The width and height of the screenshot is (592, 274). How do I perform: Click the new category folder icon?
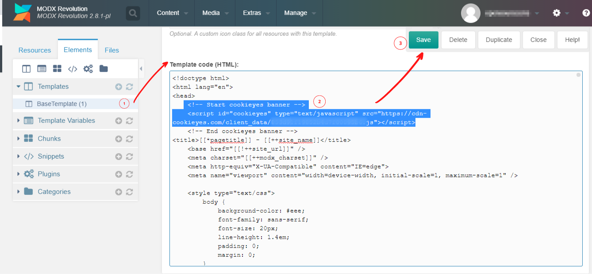click(104, 68)
